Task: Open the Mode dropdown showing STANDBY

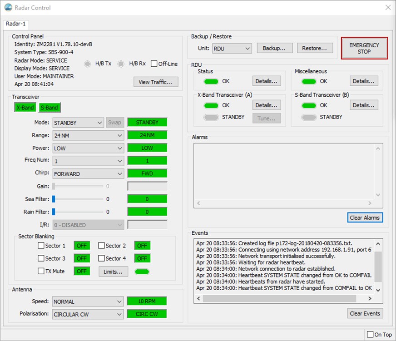Action: tap(78, 123)
